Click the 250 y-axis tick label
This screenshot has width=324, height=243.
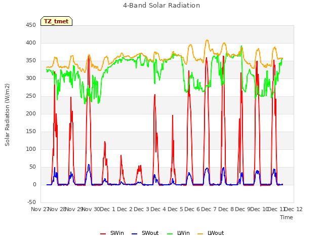coord(31,96)
